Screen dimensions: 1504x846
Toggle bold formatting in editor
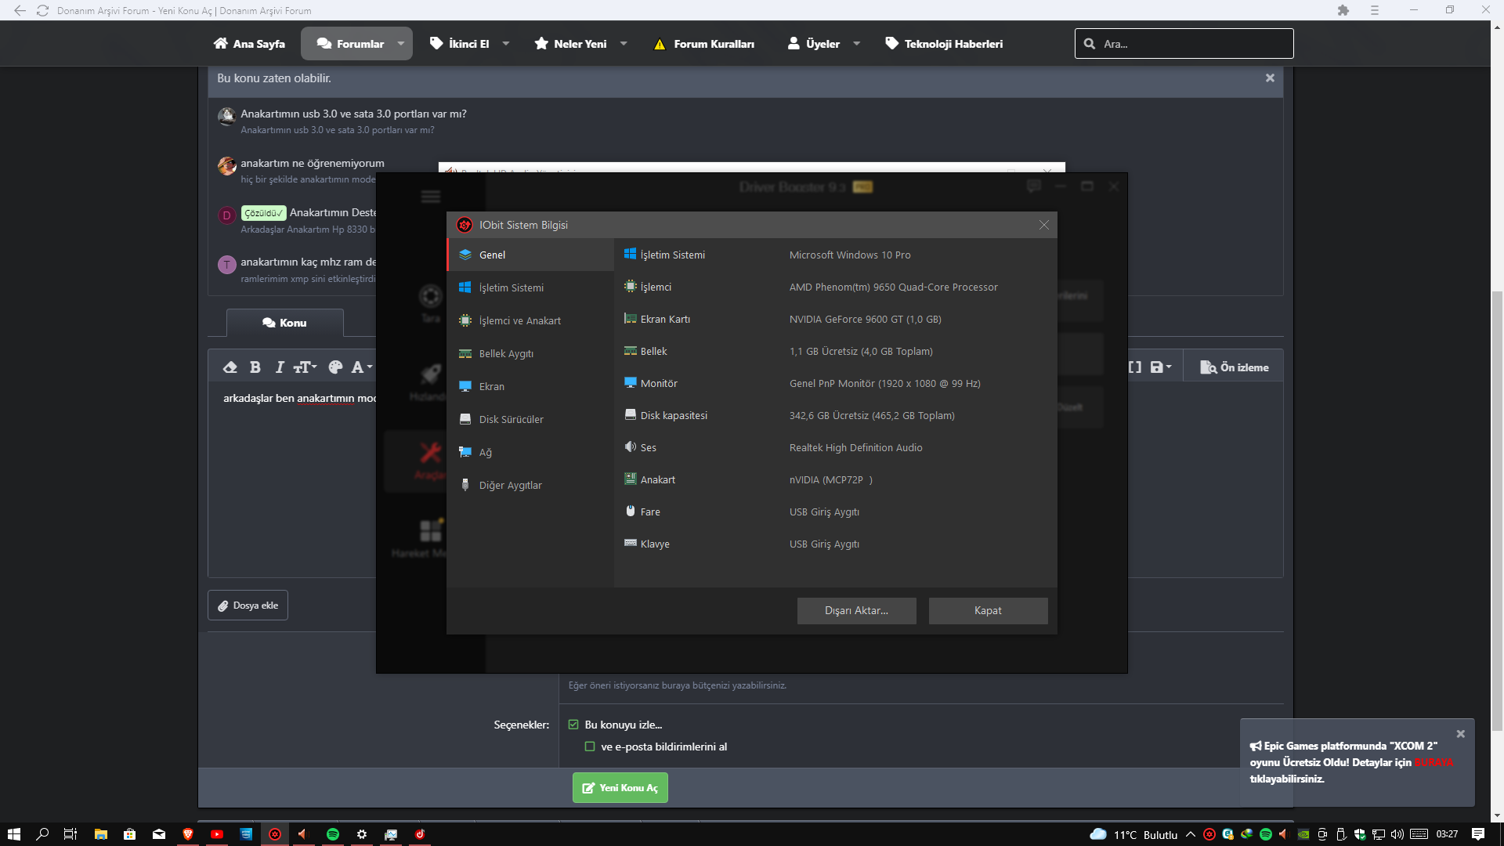255,367
